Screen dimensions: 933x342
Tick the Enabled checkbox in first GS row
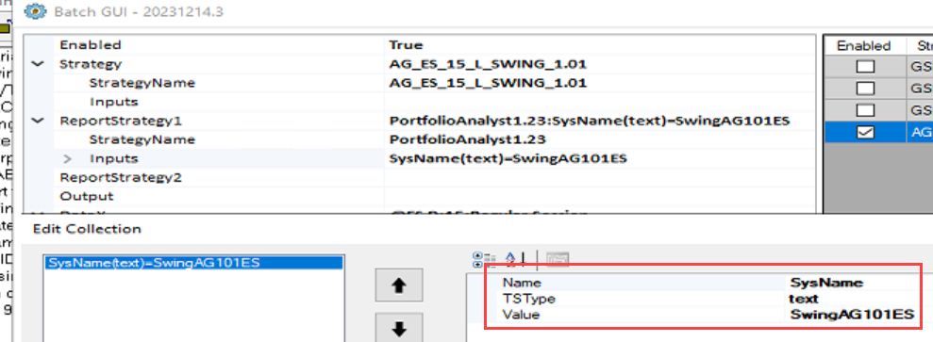864,67
